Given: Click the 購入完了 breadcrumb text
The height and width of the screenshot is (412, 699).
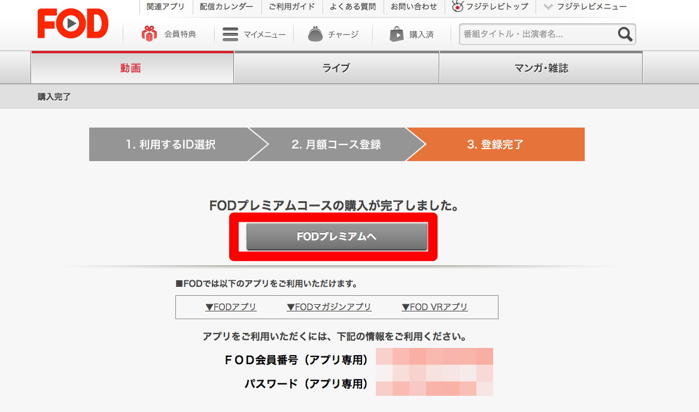Looking at the screenshot, I should pyautogui.click(x=54, y=97).
